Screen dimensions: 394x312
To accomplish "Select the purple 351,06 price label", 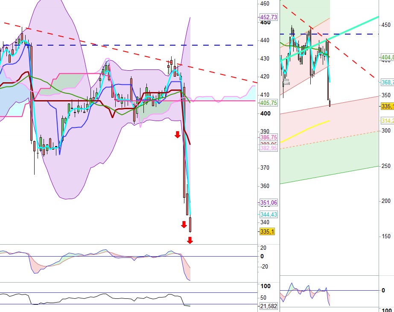I will coord(269,202).
